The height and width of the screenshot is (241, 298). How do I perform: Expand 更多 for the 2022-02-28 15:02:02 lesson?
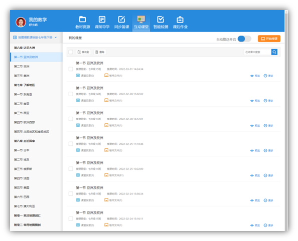click(268, 101)
